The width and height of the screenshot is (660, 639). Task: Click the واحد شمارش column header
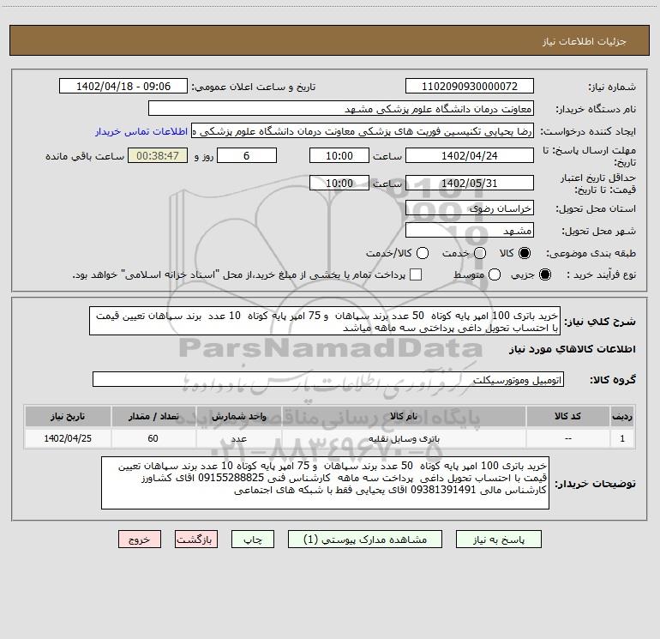[x=238, y=417]
